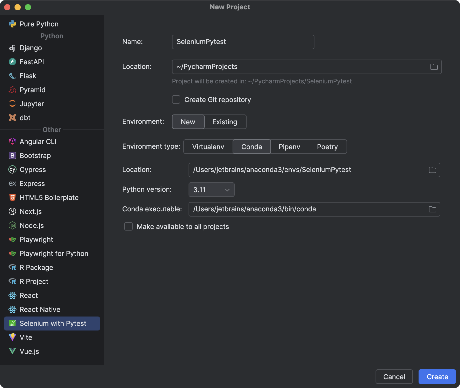Select the dbt project type icon

[x=12, y=118]
